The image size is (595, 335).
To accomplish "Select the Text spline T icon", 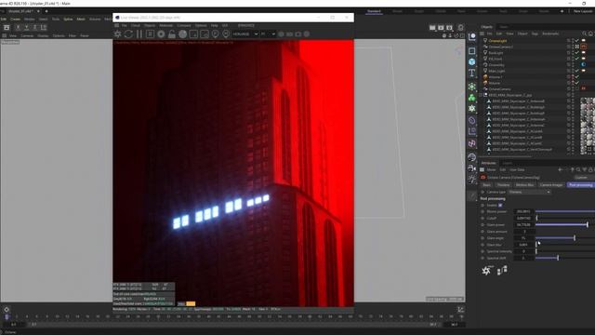I will [471, 73].
